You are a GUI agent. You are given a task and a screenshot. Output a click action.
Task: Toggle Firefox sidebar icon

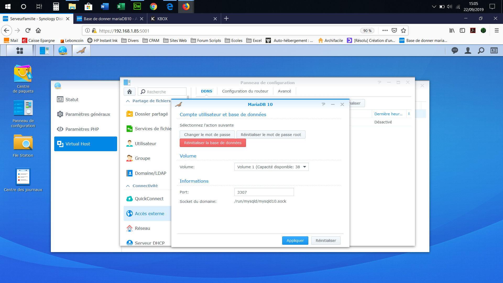click(x=462, y=31)
